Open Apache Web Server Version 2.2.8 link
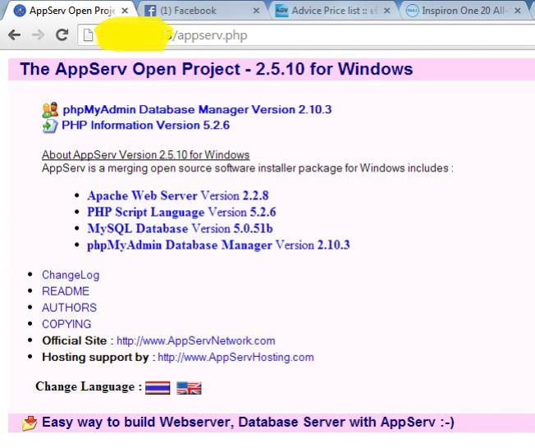The width and height of the screenshot is (535, 448). (178, 195)
